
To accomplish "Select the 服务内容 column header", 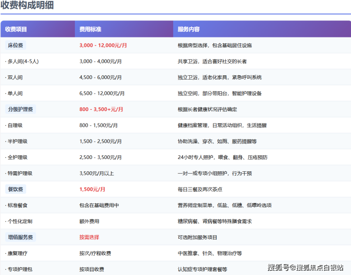I will [x=189, y=29].
